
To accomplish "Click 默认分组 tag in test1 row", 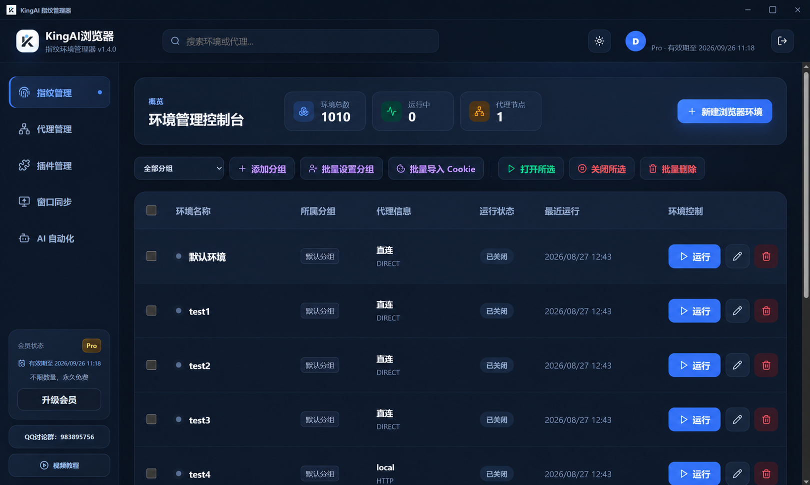I will click(x=320, y=311).
